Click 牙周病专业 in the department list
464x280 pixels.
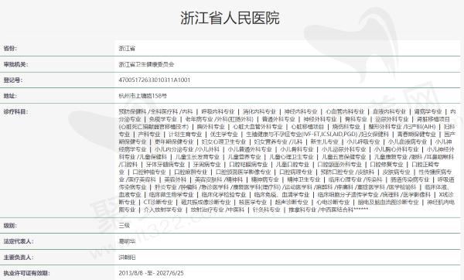click(x=206, y=164)
